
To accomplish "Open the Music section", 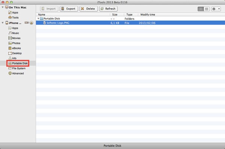I will 14,33.
